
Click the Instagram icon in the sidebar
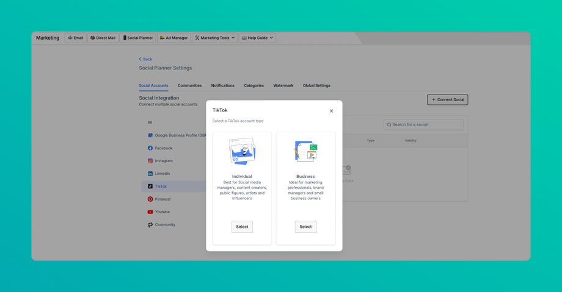150,161
